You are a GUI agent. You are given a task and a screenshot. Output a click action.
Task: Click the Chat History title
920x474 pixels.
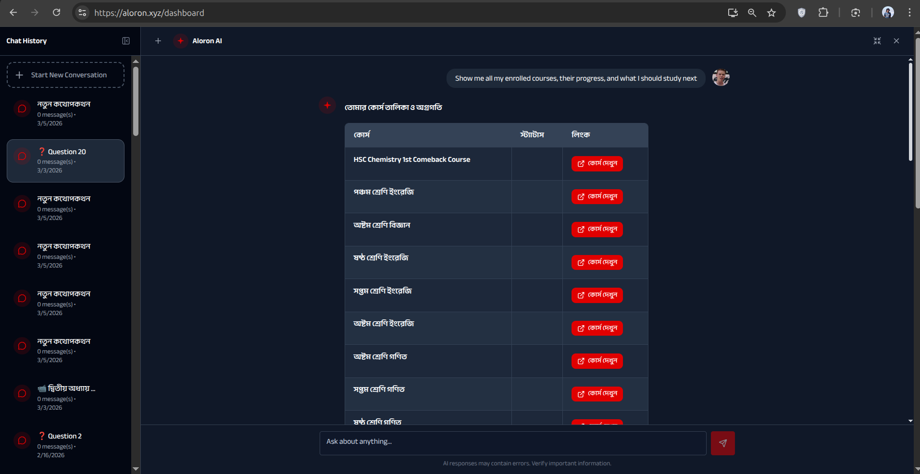26,41
